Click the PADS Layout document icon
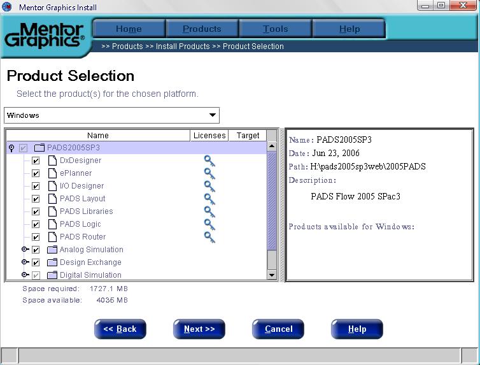Viewport: 480px width, 365px height. coord(53,198)
